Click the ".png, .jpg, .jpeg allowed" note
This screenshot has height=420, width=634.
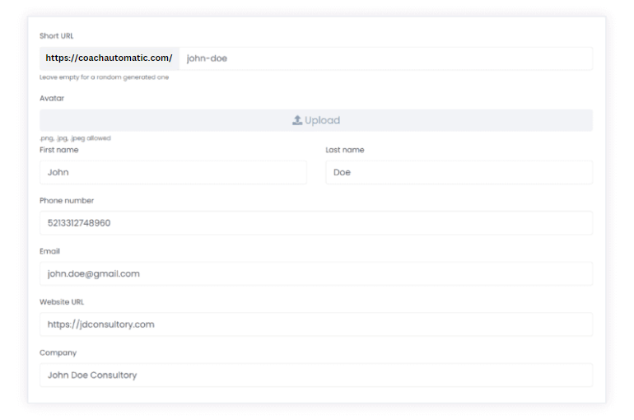75,138
